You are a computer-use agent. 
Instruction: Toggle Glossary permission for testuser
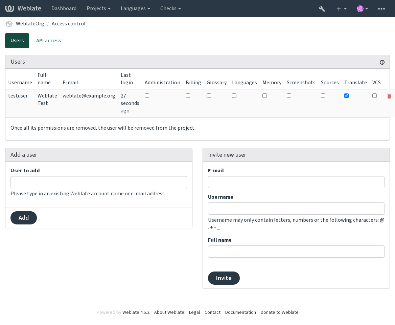(x=209, y=95)
